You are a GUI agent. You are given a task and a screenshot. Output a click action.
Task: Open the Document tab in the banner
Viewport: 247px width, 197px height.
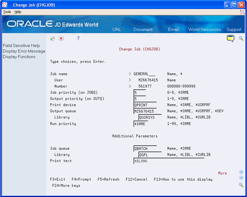point(143,29)
